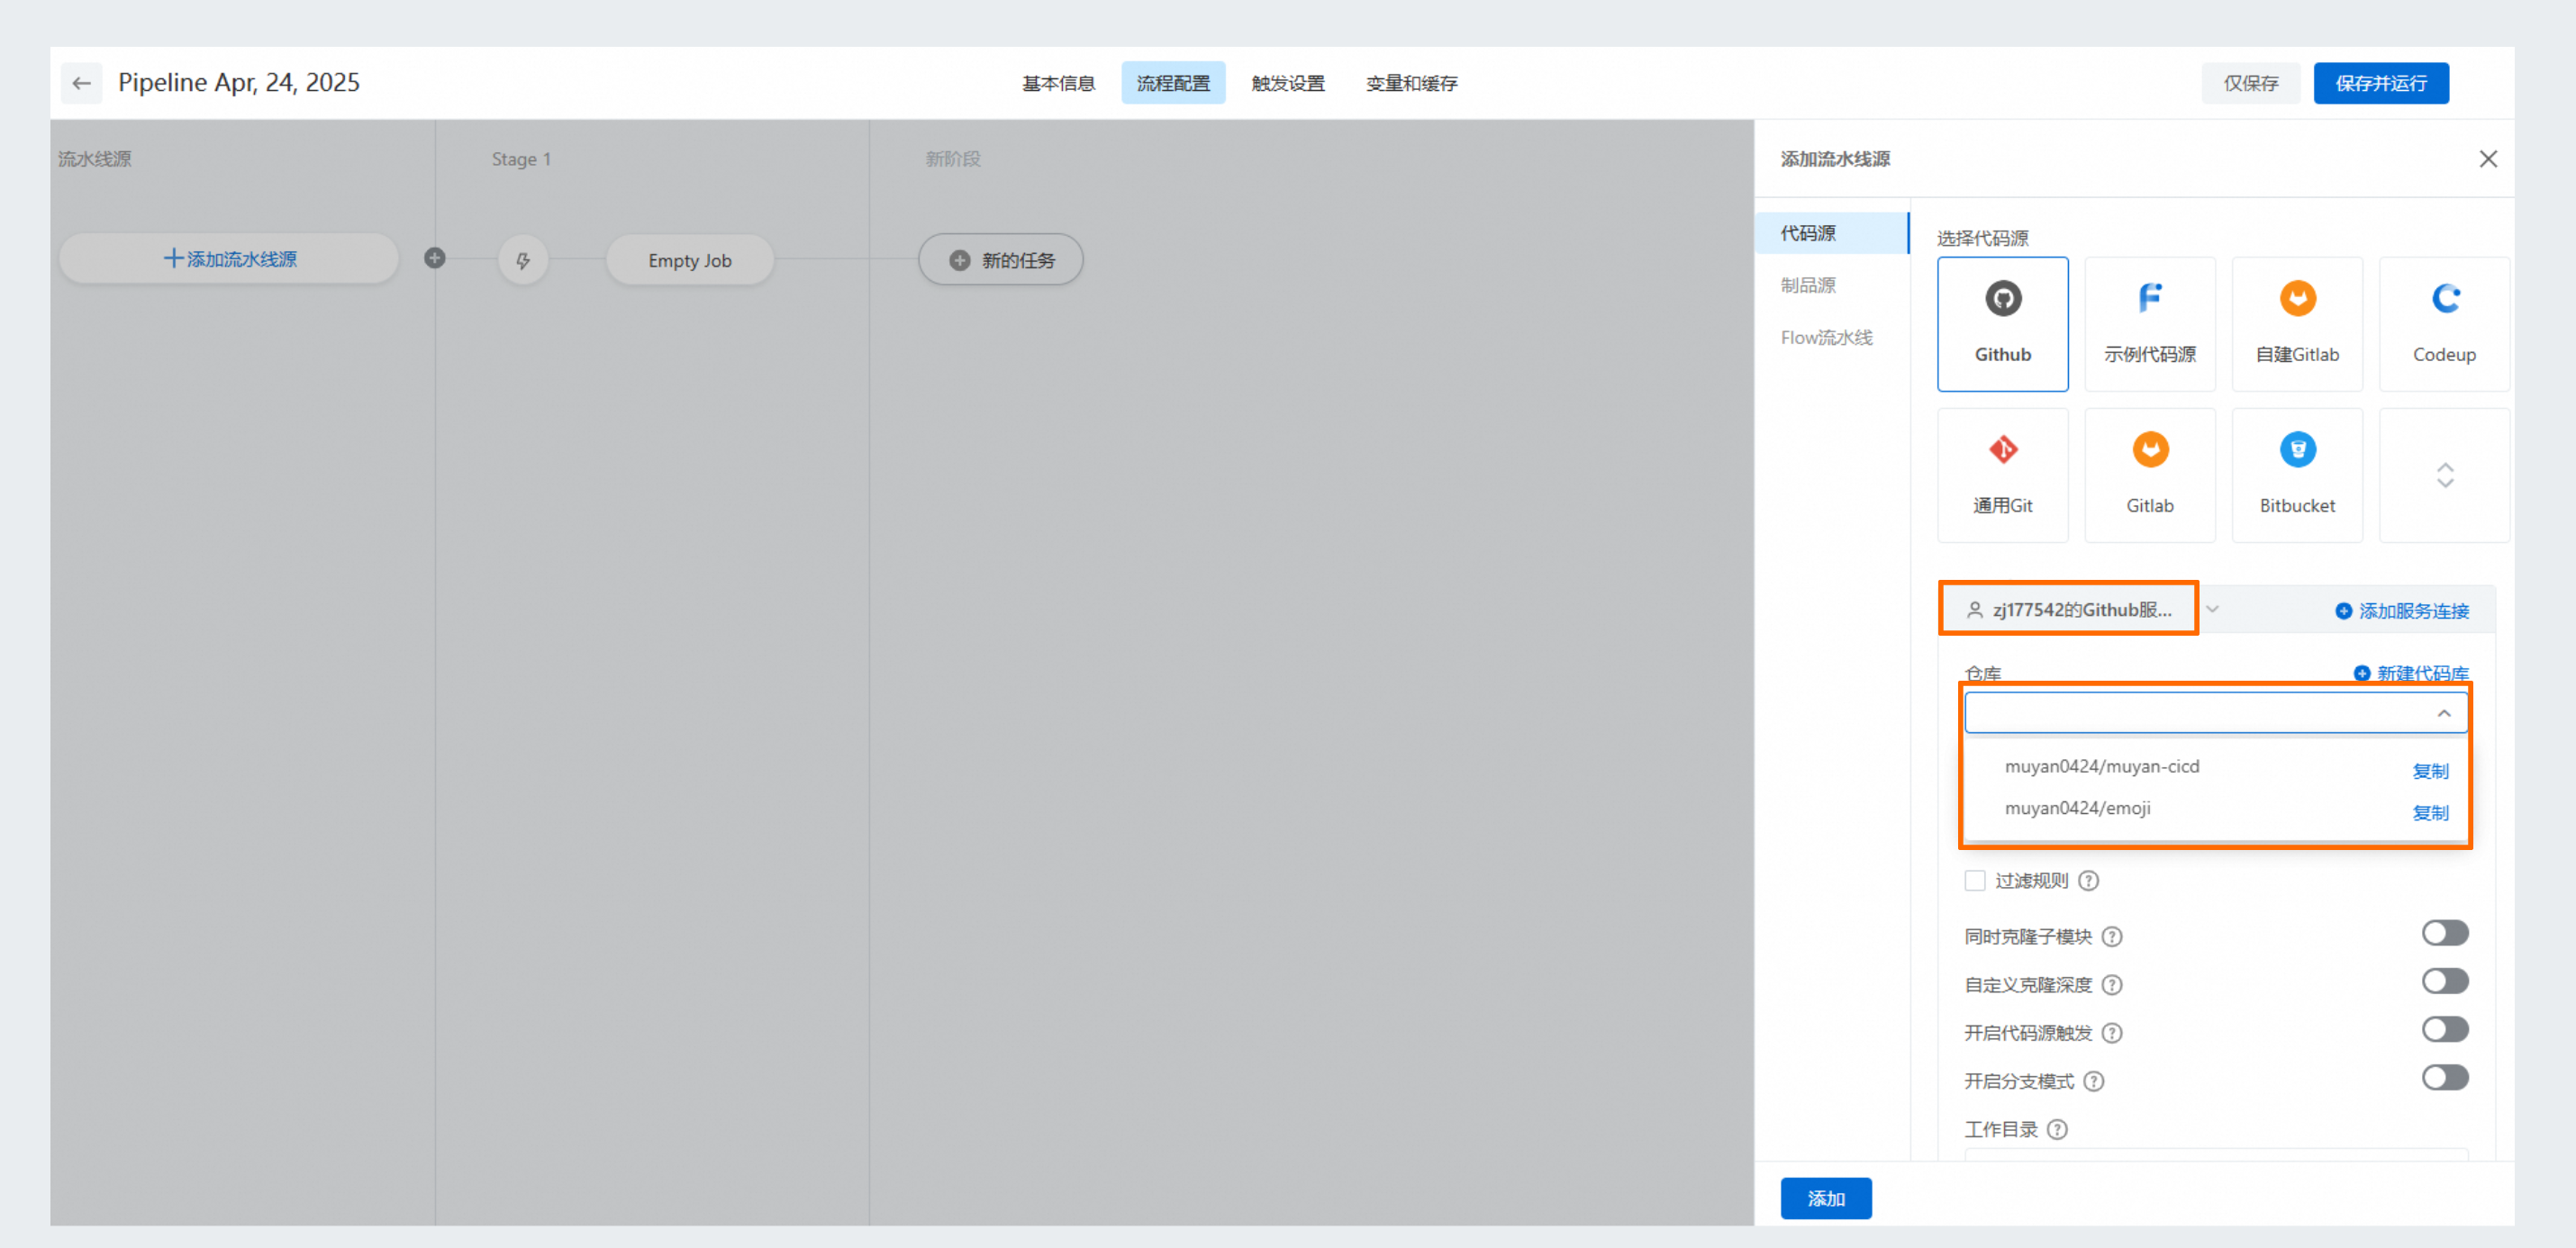Open the 触发设置 tab
The image size is (2576, 1248).
[1288, 83]
